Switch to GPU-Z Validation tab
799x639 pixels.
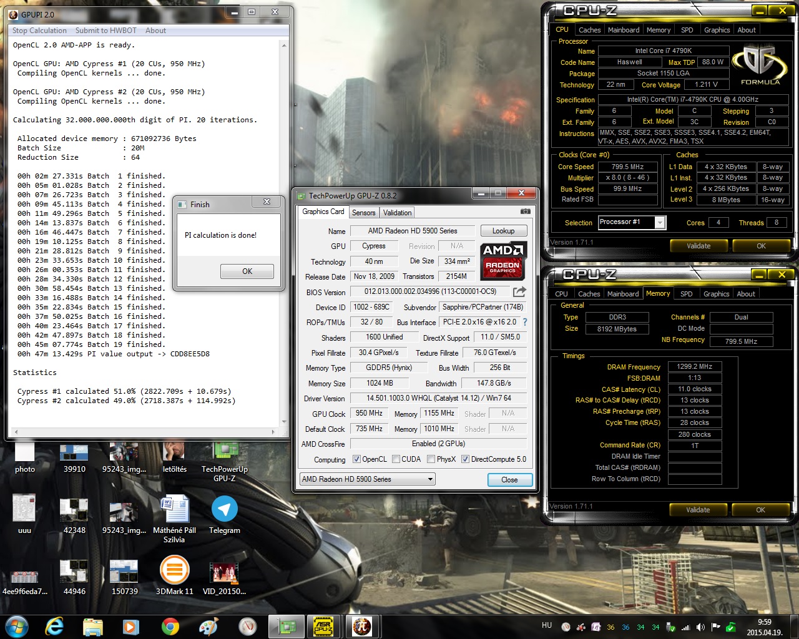pos(398,213)
